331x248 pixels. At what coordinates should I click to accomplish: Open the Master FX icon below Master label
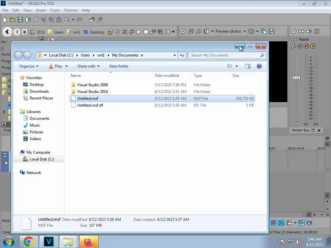(x=294, y=46)
